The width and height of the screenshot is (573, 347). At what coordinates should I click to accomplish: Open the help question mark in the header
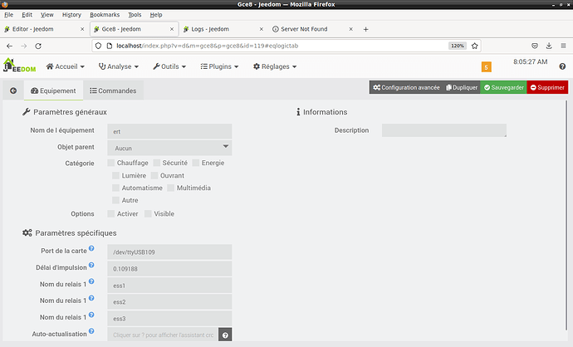click(562, 66)
